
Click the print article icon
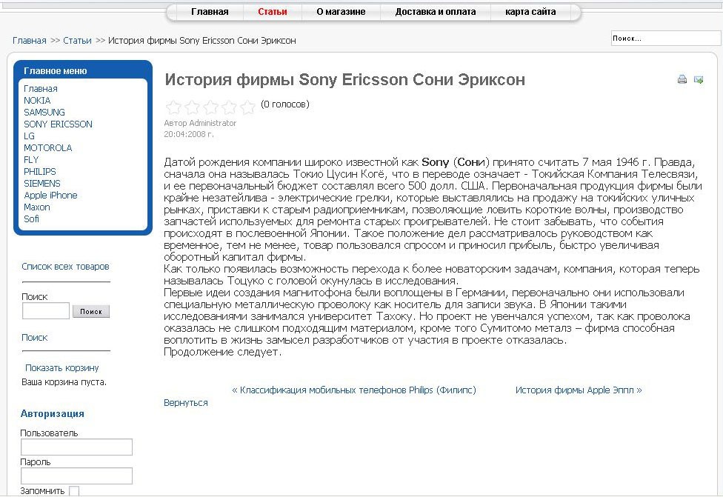(682, 79)
